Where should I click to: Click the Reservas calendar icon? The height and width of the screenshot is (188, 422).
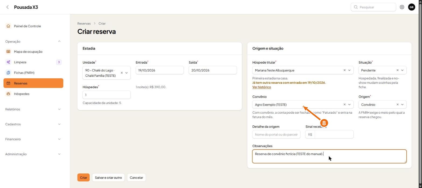[x=8, y=83]
